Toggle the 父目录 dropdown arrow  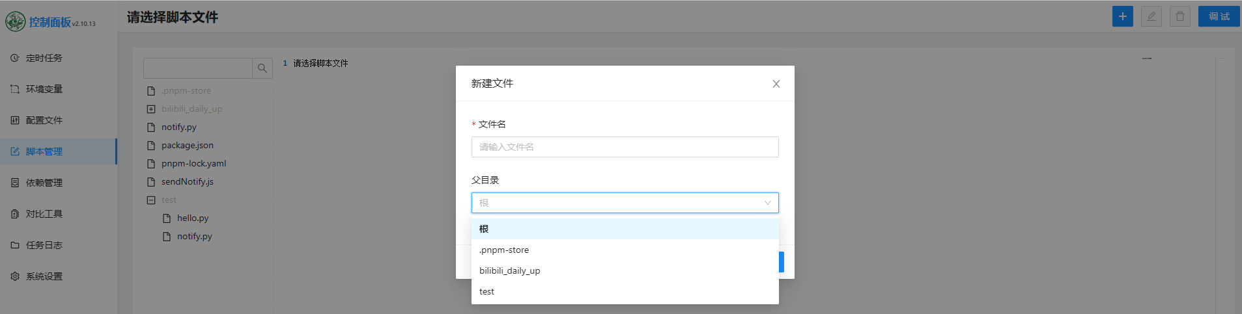767,203
